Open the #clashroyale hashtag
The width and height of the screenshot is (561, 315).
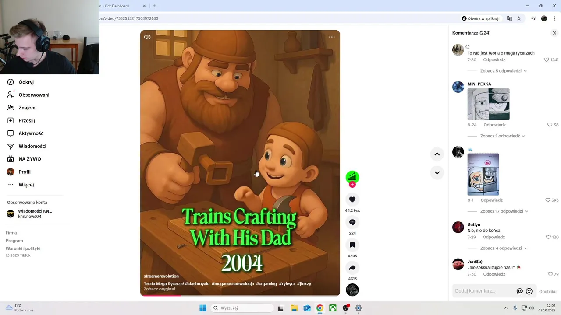coord(197,284)
